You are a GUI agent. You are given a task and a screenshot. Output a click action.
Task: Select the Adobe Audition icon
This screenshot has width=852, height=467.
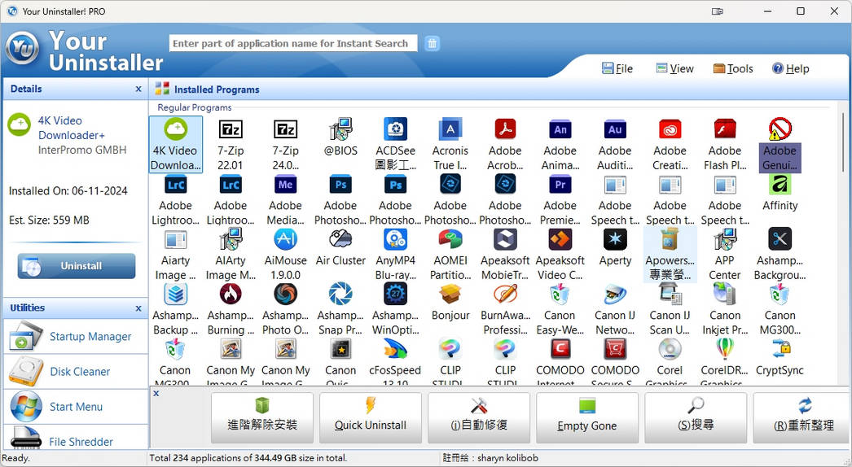615,129
